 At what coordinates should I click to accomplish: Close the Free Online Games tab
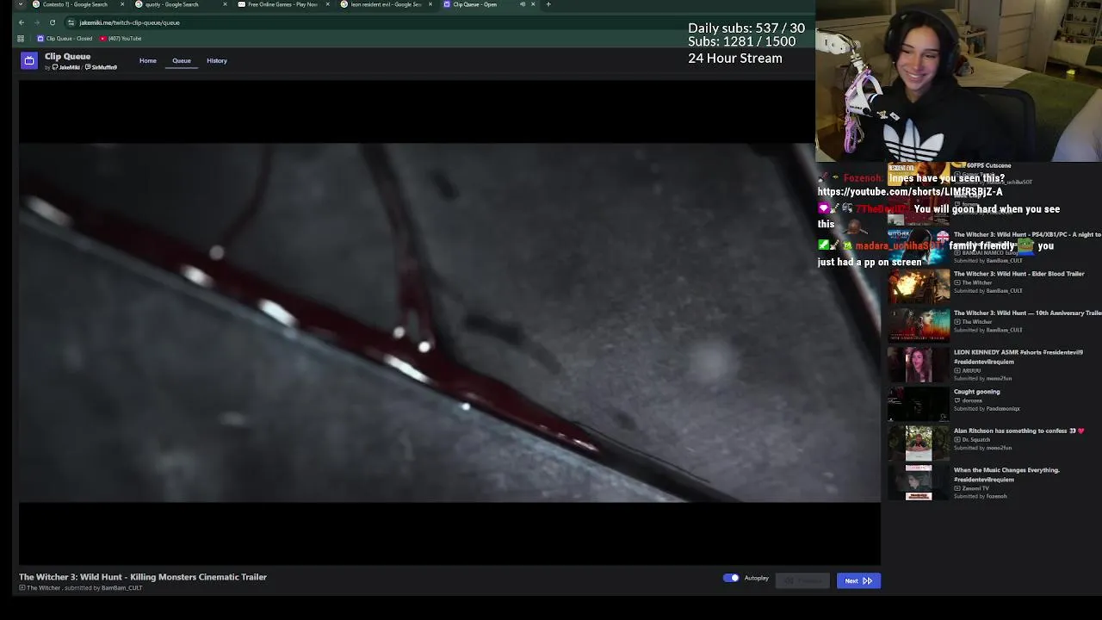coord(327,4)
